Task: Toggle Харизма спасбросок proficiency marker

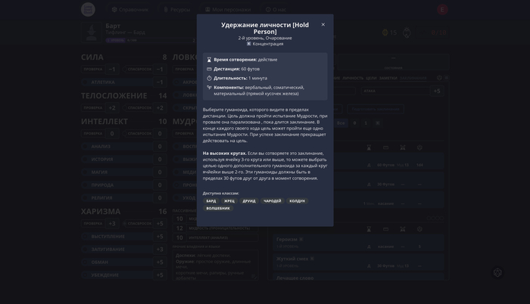Action: tap(125, 223)
